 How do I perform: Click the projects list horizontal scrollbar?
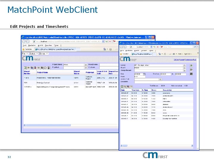pos(48,125)
